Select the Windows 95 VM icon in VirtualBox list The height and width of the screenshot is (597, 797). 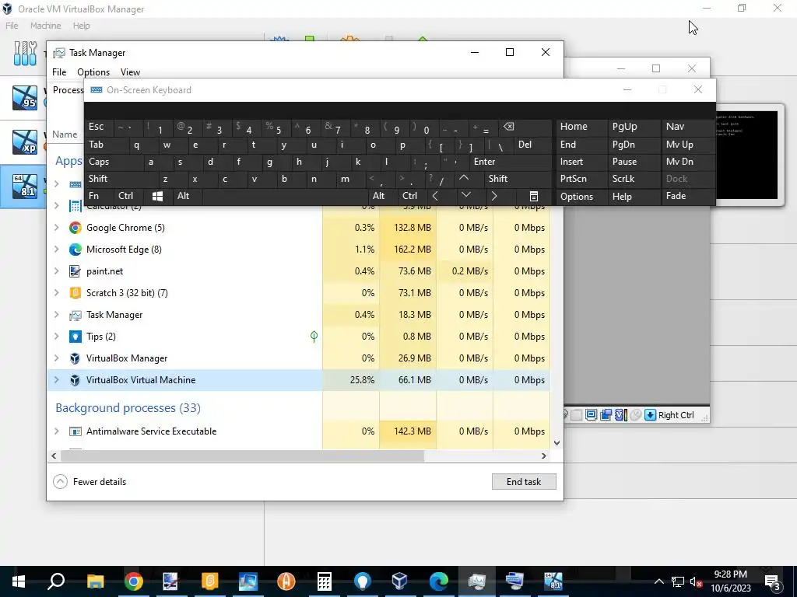point(25,97)
